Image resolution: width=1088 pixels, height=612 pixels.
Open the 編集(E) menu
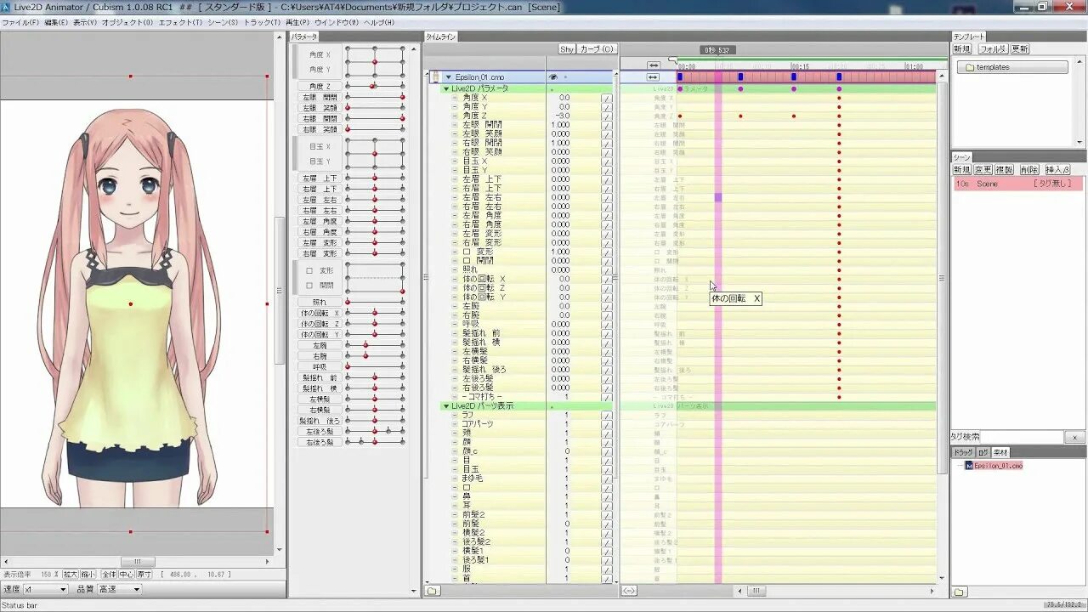click(x=56, y=22)
